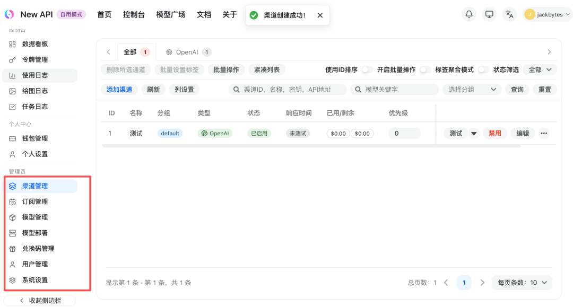Click the 编辑 button for channel 测试
Viewport: 573px width, 307px height.
click(523, 133)
